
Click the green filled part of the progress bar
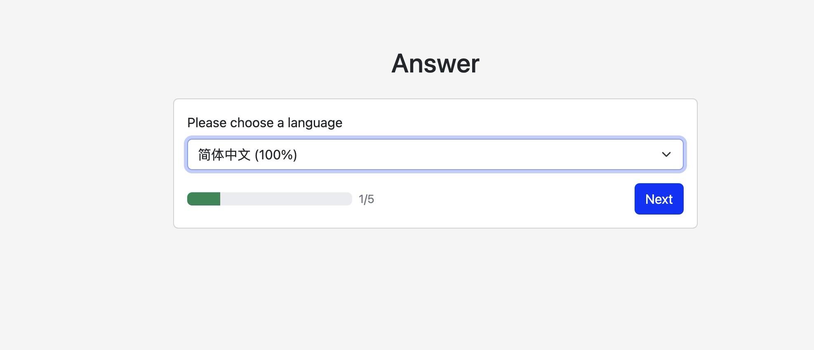point(204,199)
